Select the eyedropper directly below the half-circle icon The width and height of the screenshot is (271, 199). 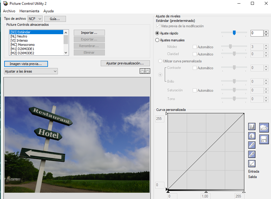point(252,145)
